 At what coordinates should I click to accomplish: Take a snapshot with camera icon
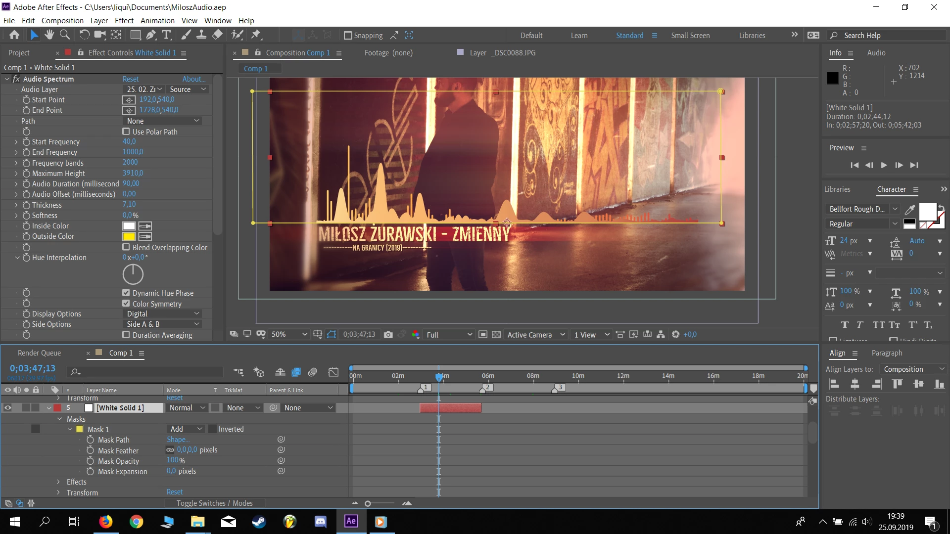coord(388,335)
